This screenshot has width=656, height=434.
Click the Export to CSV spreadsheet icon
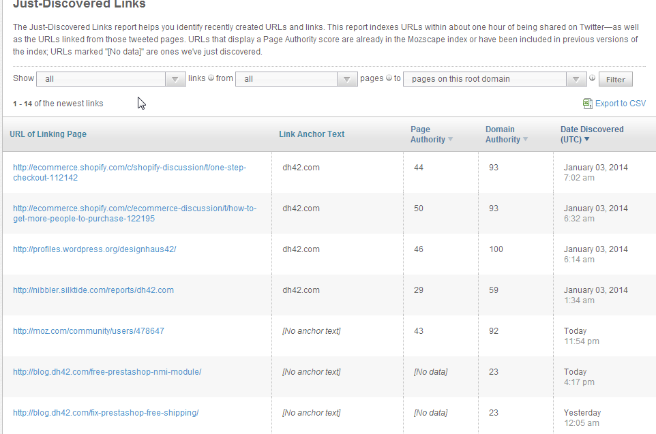coord(587,104)
